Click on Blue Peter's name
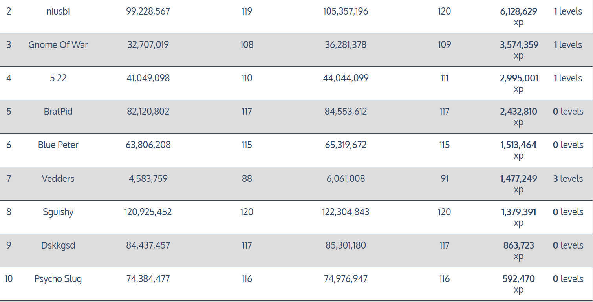Viewport: 593px width, 302px height. pos(58,145)
